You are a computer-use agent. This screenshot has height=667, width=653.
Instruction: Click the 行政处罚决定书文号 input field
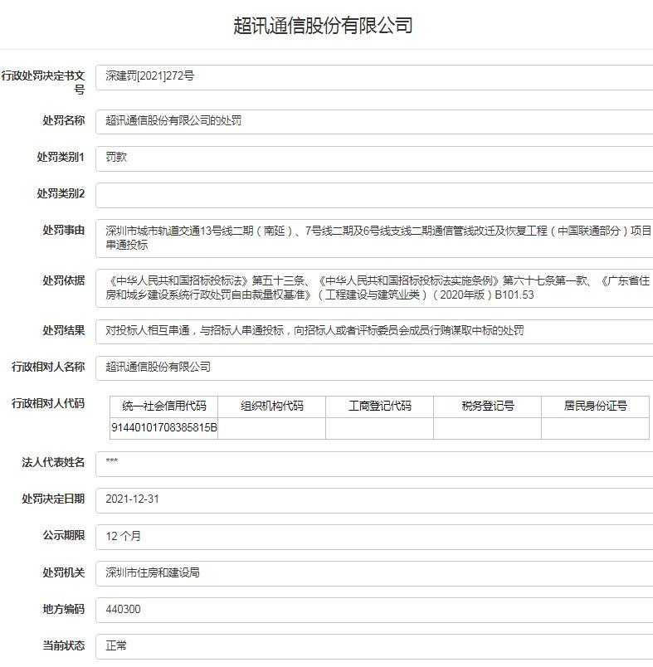(374, 77)
